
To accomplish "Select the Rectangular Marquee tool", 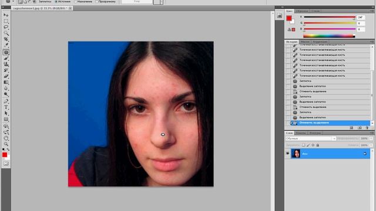I will (6, 21).
